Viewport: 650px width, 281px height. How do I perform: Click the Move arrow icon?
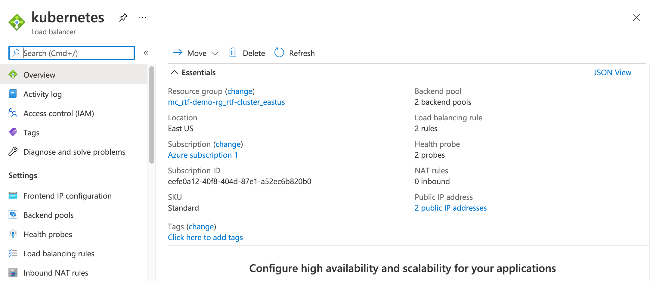(178, 53)
